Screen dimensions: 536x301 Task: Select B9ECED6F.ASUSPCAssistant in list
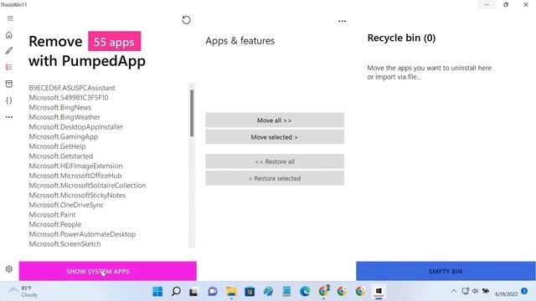pyautogui.click(x=72, y=88)
